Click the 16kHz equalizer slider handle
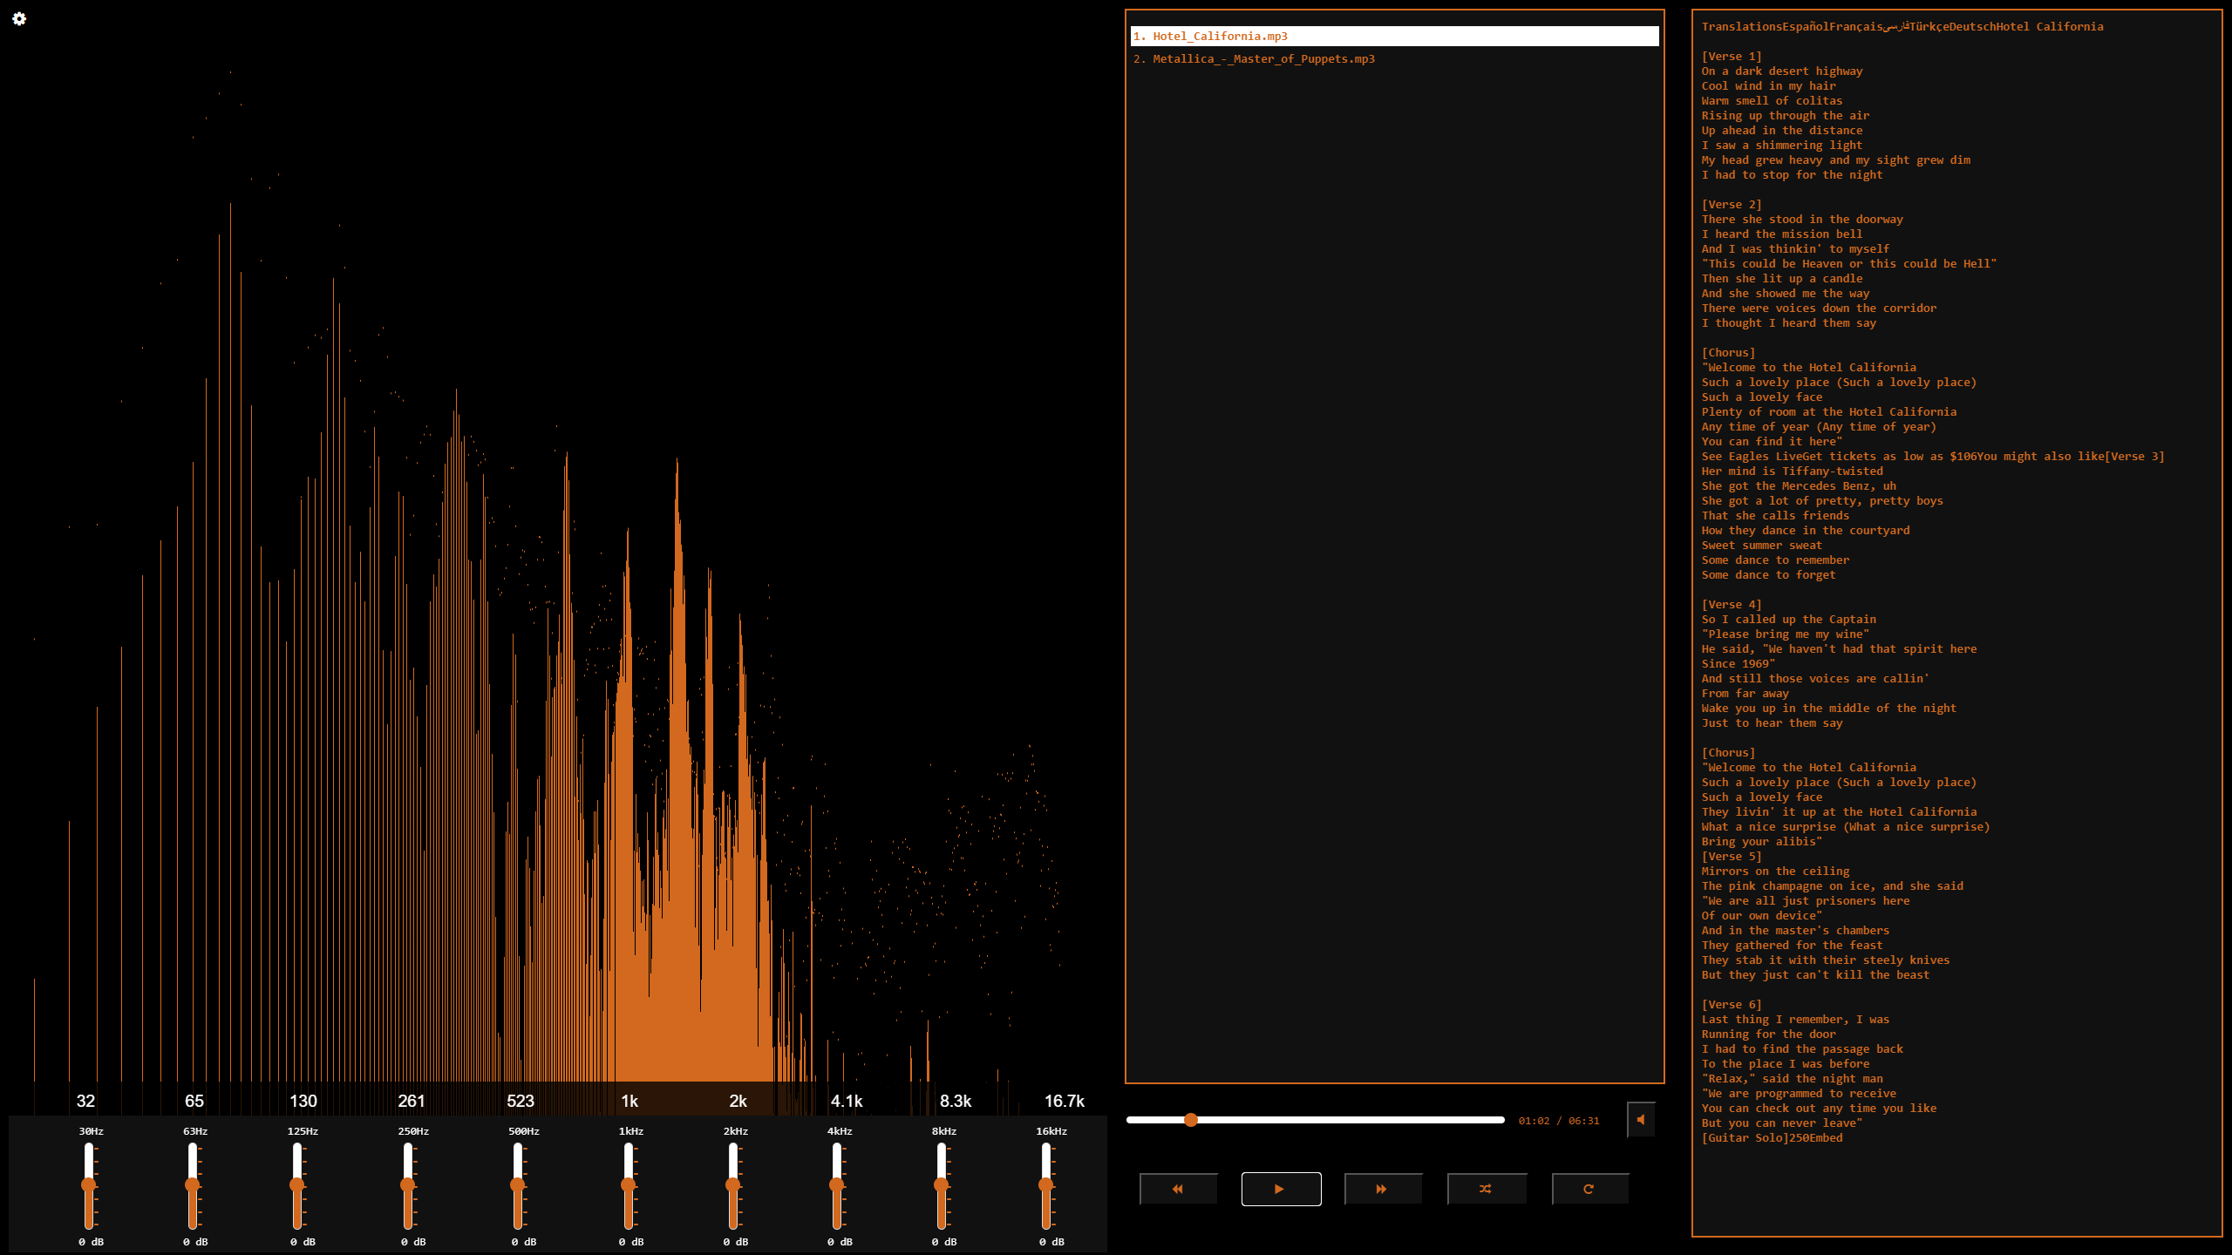Viewport: 2232px width, 1255px height. pos(1045,1184)
